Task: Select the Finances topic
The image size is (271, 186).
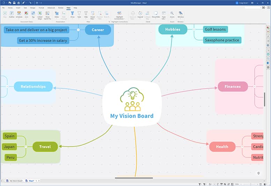Action: tap(232, 87)
